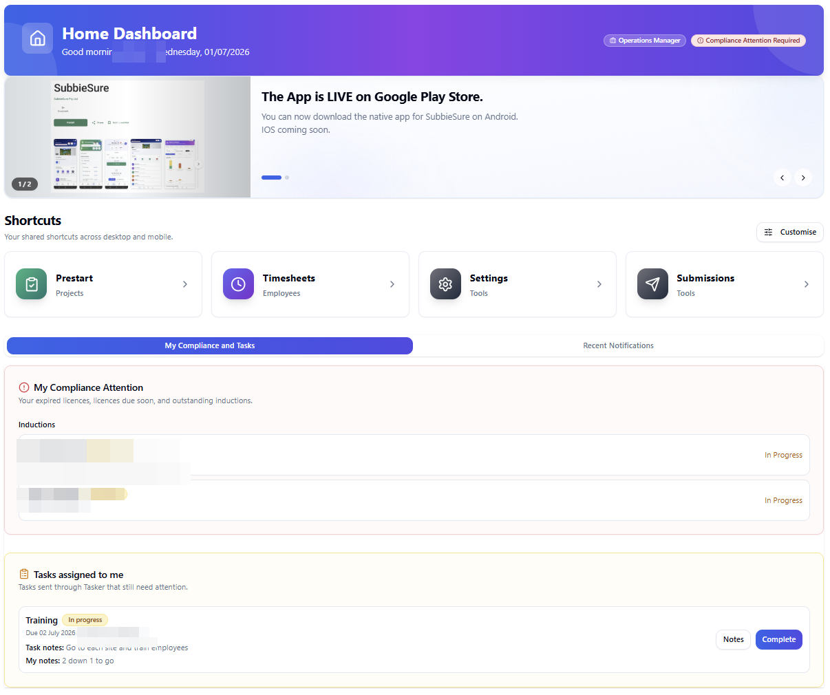Switch to Recent Notifications tab

click(x=618, y=345)
